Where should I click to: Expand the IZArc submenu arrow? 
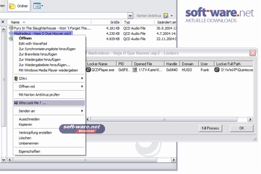(82, 78)
